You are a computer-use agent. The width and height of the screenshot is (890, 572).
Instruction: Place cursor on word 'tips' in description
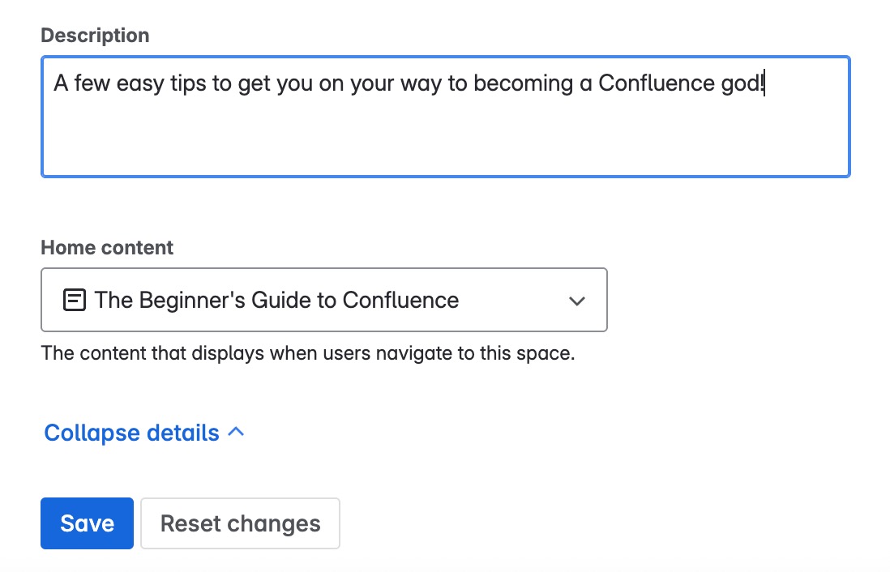(x=185, y=83)
